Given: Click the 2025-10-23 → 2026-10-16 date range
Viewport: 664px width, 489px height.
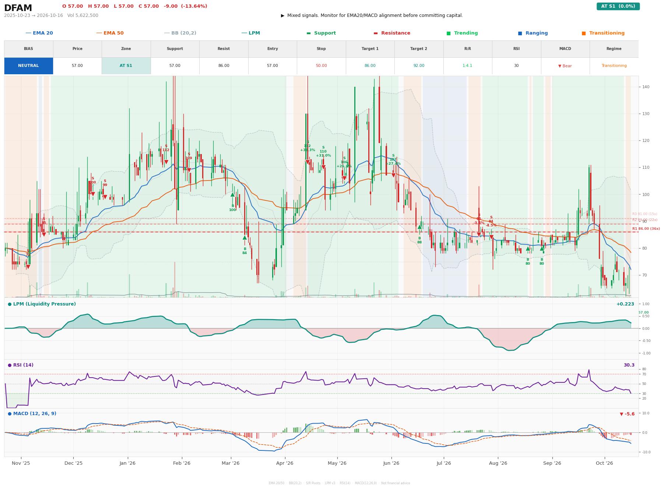Looking at the screenshot, I should click(34, 15).
